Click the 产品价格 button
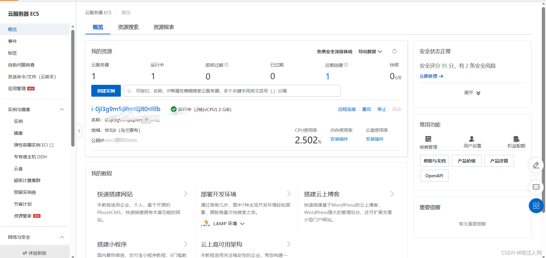Image resolution: width=546 pixels, height=258 pixels. pos(467,161)
